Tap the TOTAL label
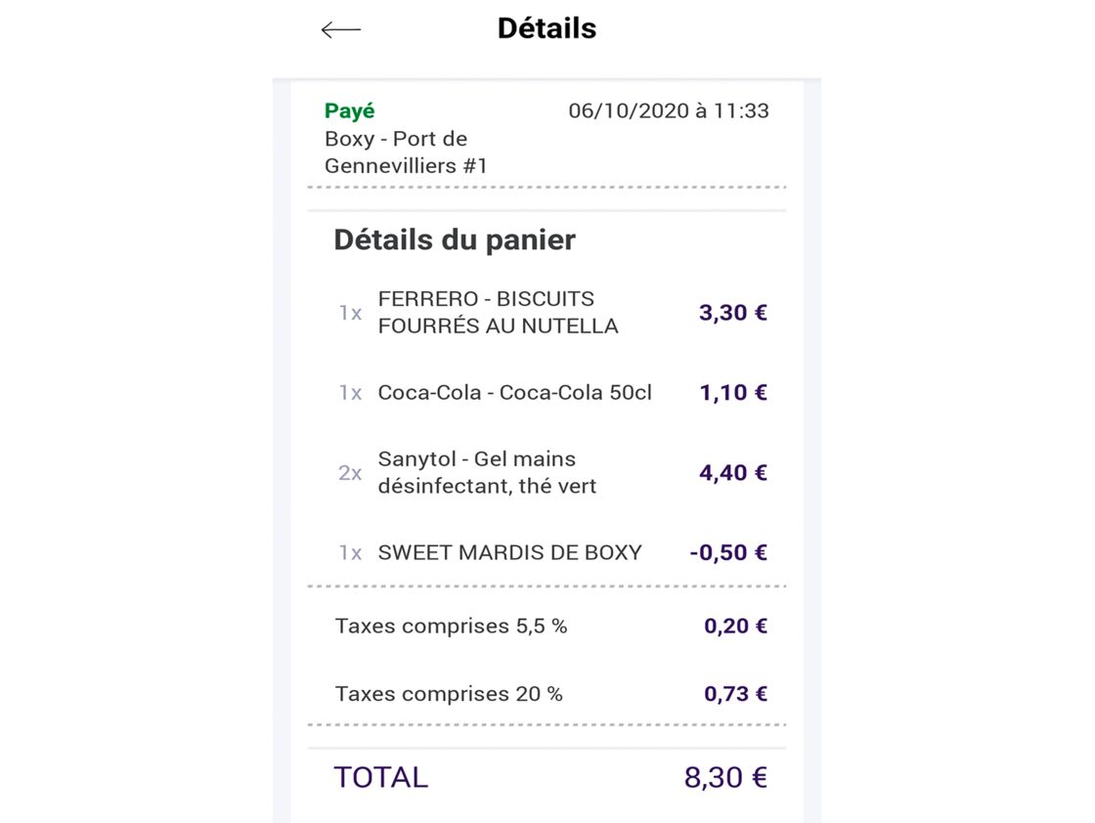 tap(380, 777)
